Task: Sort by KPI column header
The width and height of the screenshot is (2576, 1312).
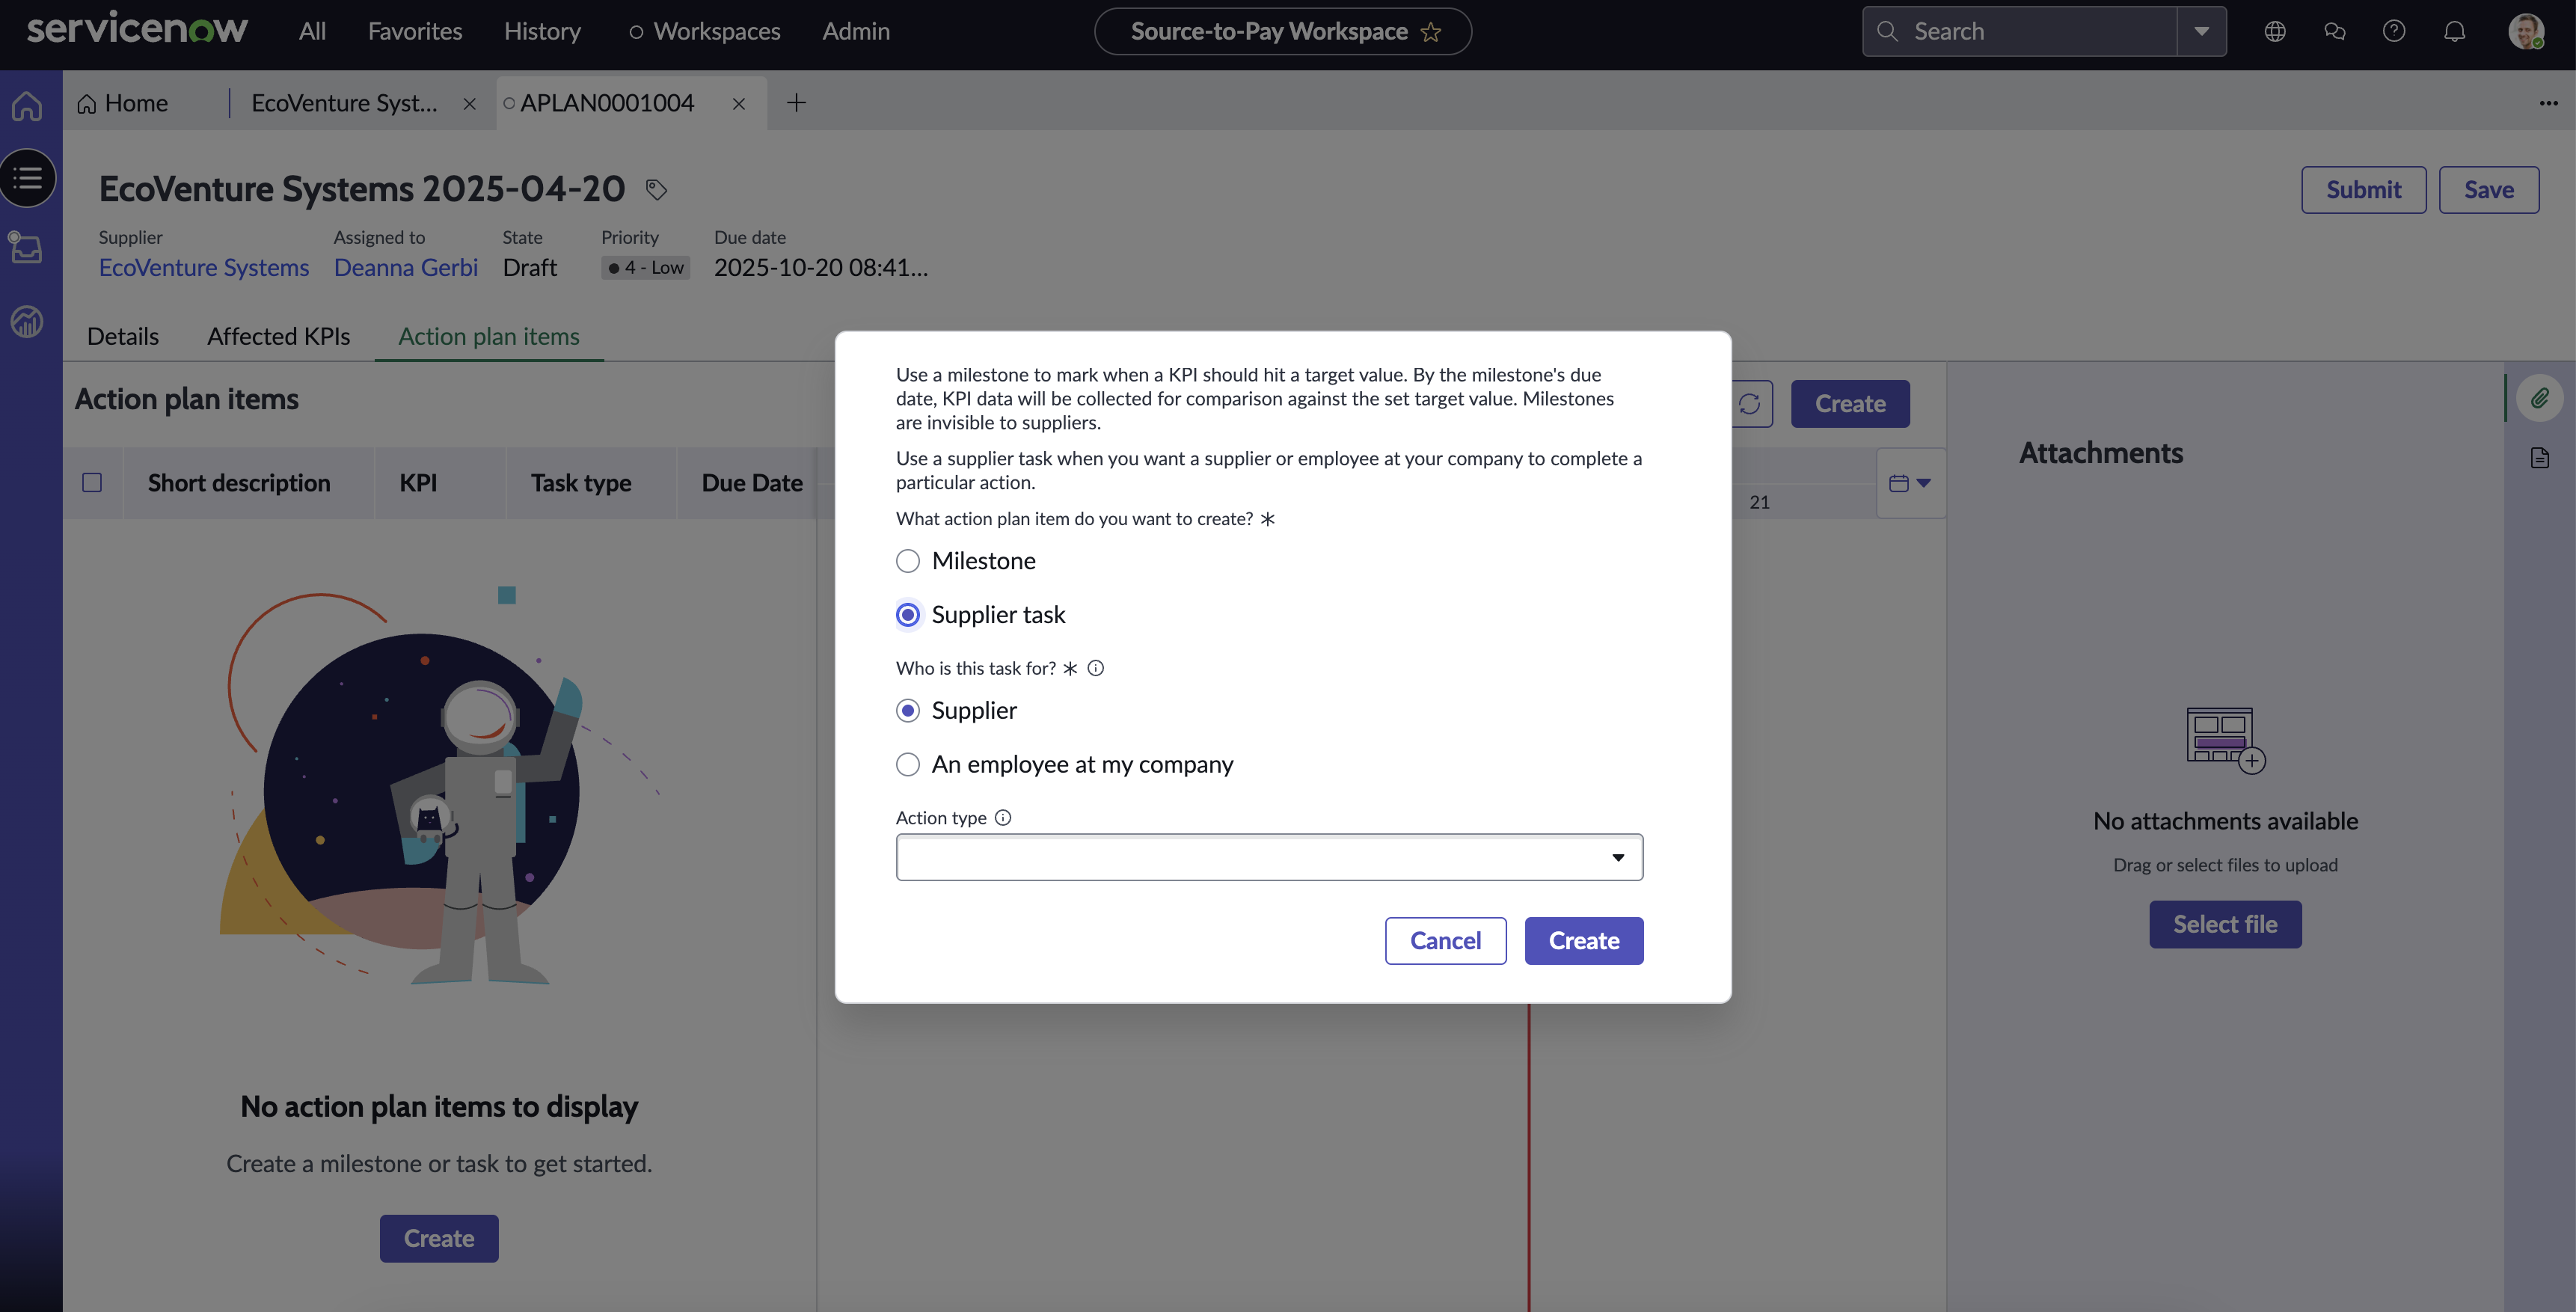Action: pyautogui.click(x=418, y=483)
